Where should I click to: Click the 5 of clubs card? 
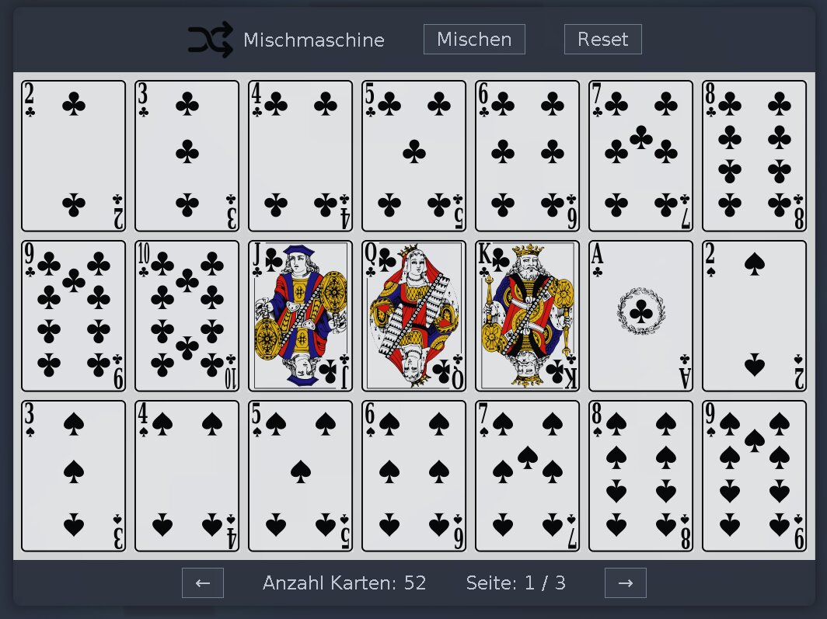click(x=414, y=156)
